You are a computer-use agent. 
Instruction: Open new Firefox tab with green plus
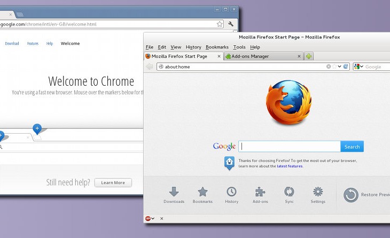[x=309, y=56]
